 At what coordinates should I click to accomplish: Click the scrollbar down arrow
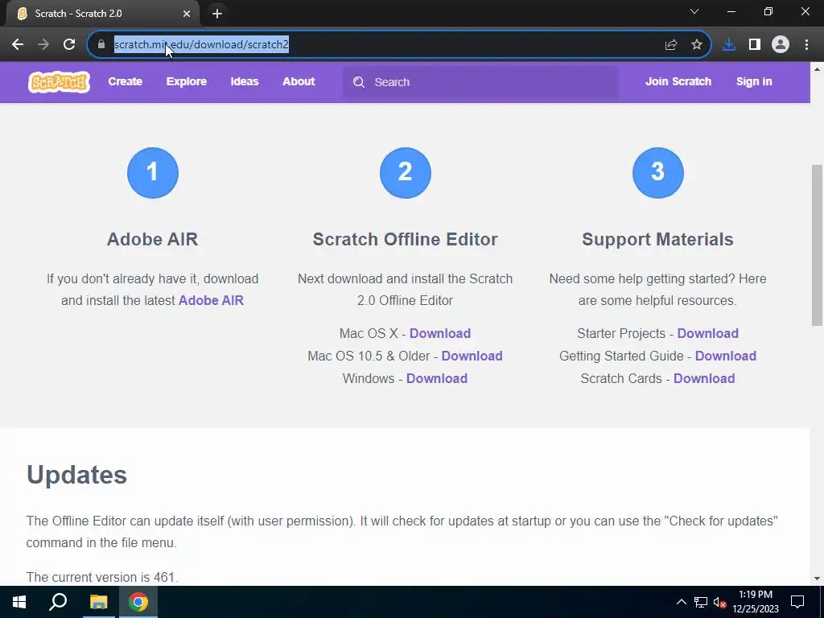coord(817,579)
